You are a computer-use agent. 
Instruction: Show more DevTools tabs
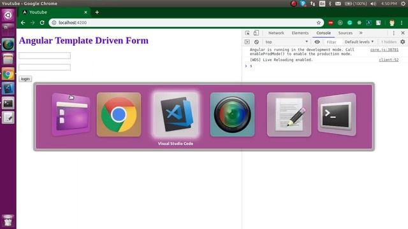point(361,33)
